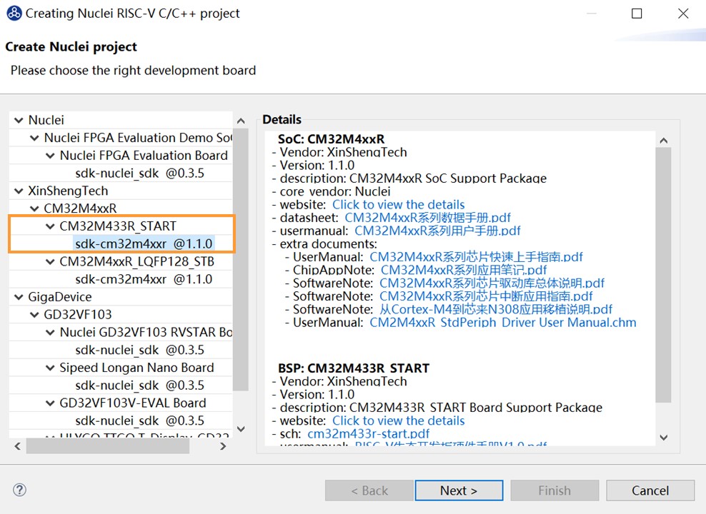Collapse the Sipeed Longan Nano Board chevron
Screen dimensions: 706x514
click(50, 368)
